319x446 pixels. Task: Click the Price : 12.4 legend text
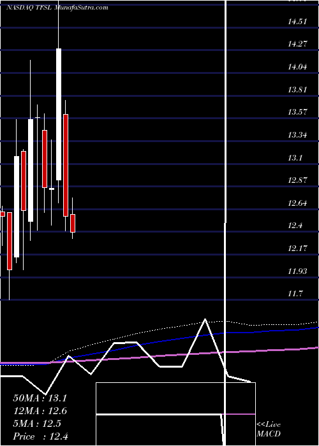pyautogui.click(x=40, y=436)
